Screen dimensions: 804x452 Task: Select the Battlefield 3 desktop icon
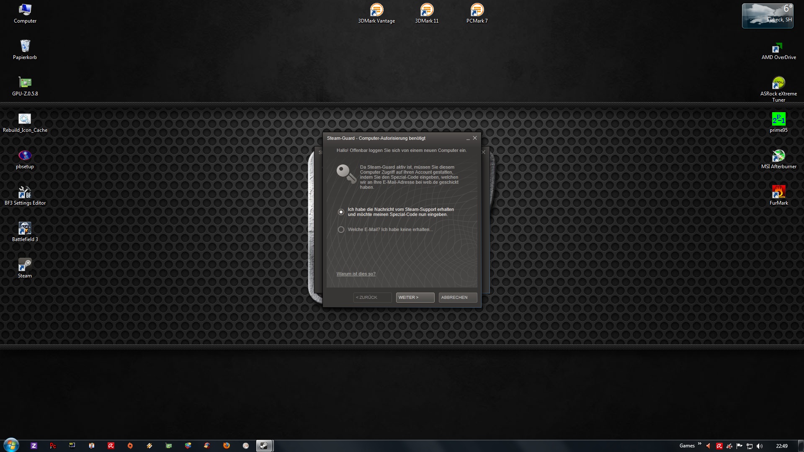point(25,232)
